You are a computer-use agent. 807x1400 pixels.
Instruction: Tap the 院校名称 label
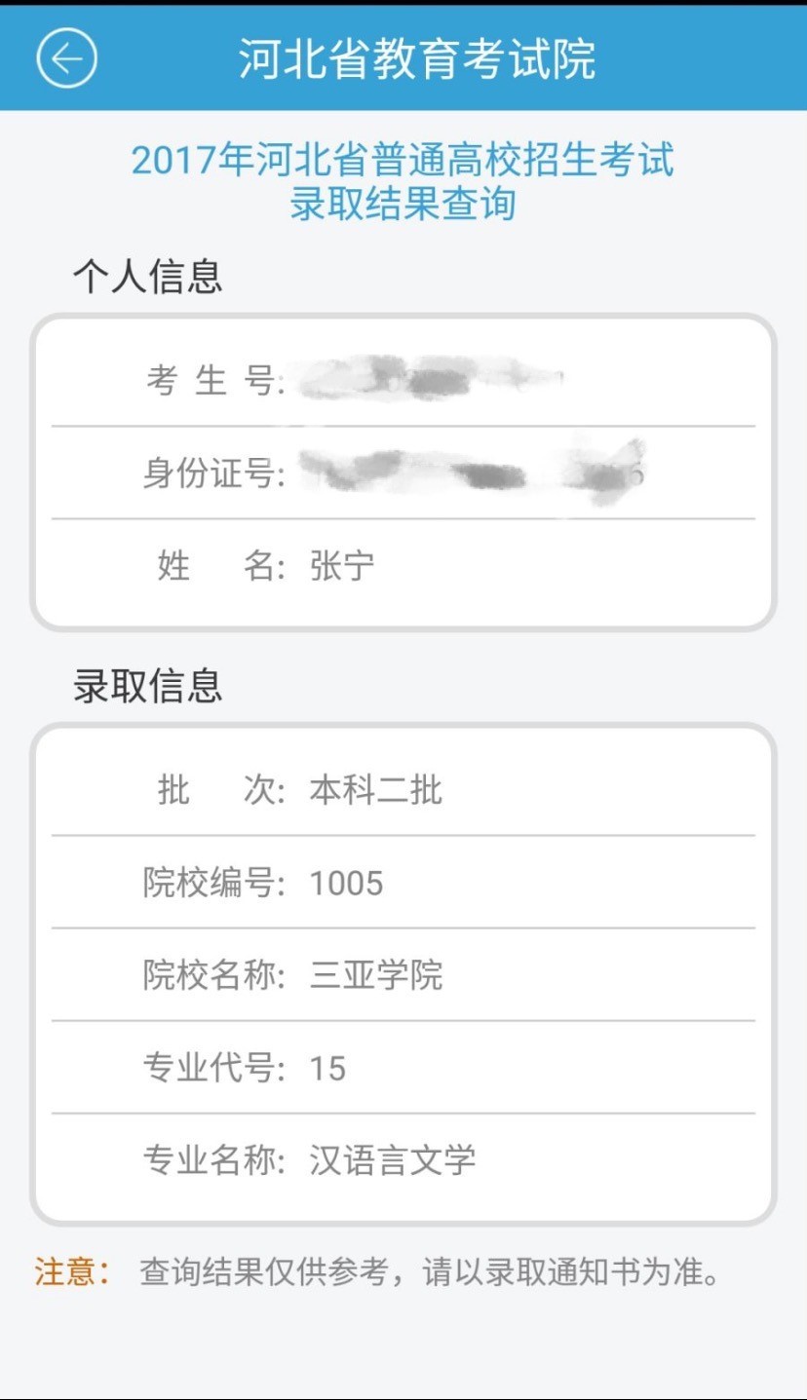pyautogui.click(x=213, y=975)
